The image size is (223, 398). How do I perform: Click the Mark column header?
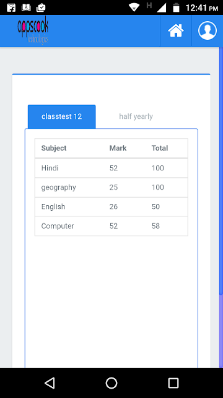[118, 148]
